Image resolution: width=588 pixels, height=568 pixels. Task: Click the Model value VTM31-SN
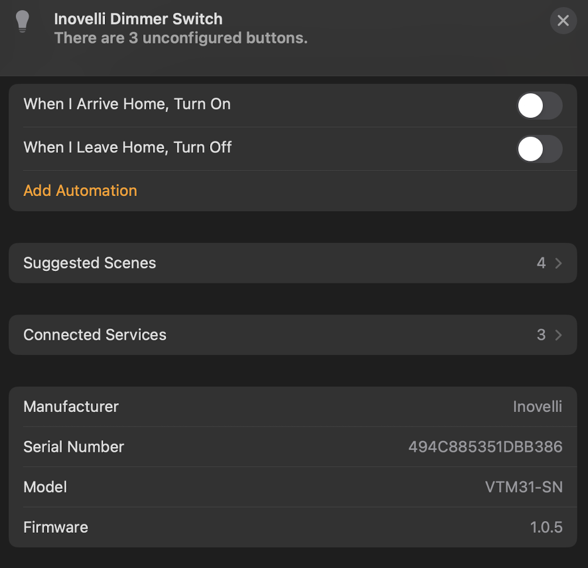(523, 487)
